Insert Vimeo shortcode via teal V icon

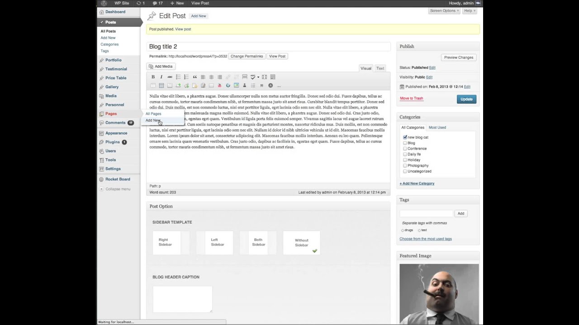coord(228,85)
